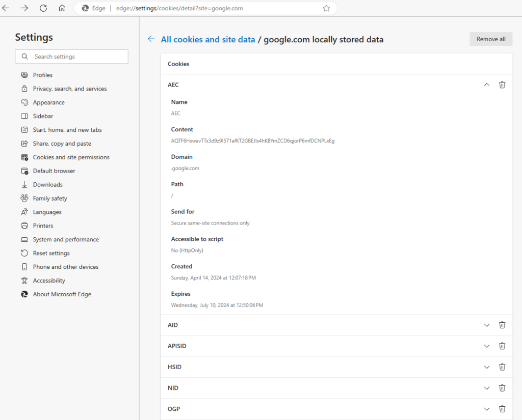Click the Downloads arrow icon
This screenshot has width=522, height=420.
(24, 185)
